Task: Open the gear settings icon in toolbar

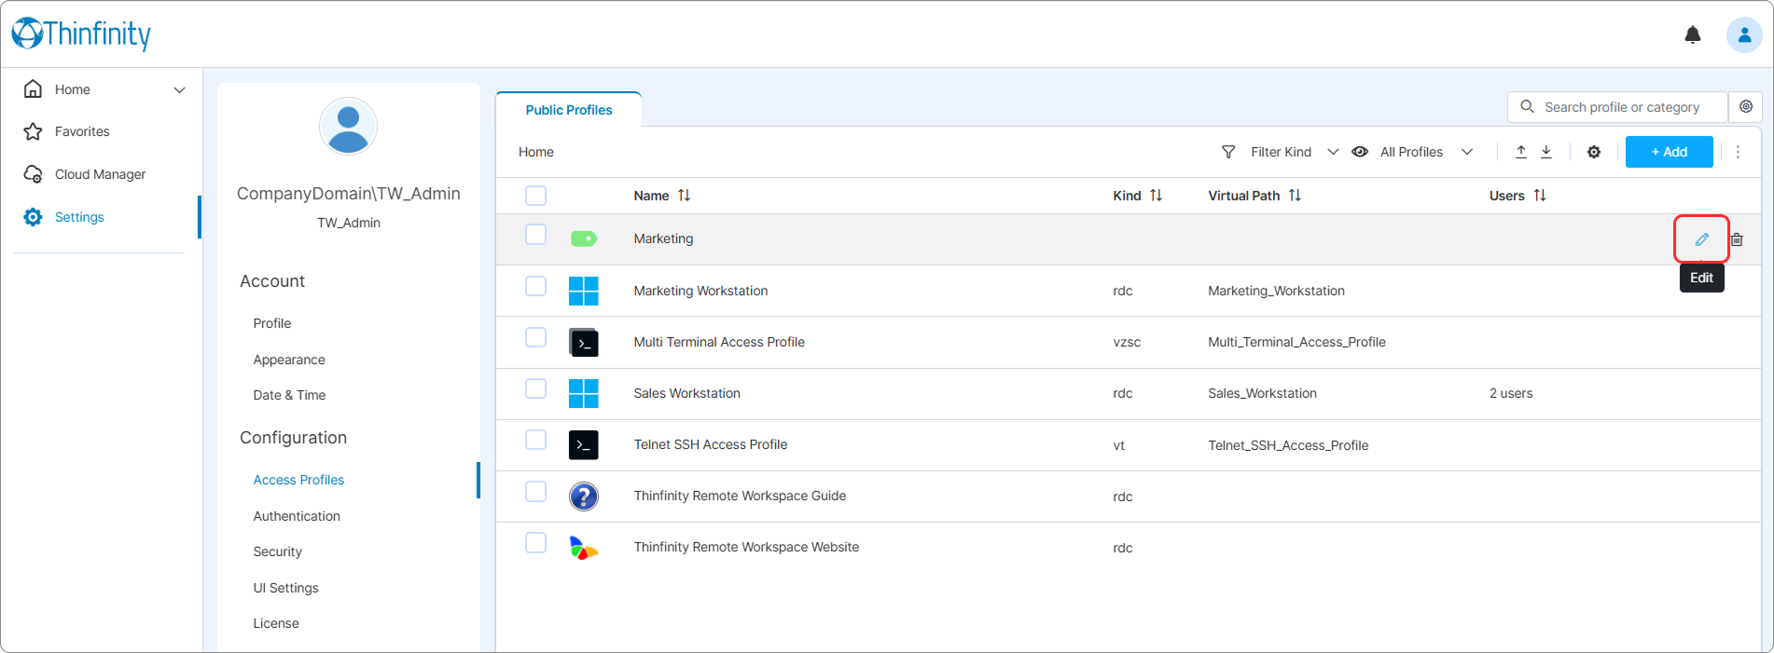Action: (x=1594, y=152)
